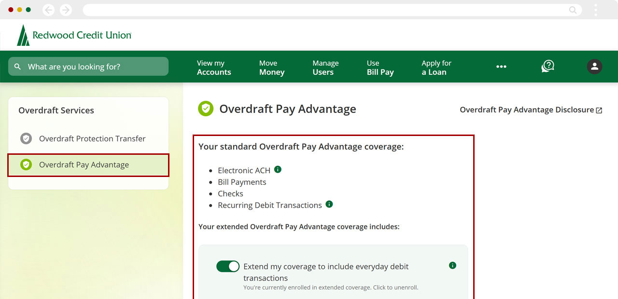Click the Redwood Credit Union logo
This screenshot has width=618, height=299.
74,35
